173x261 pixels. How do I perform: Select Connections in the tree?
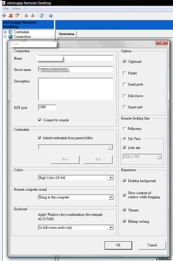tap(22, 36)
